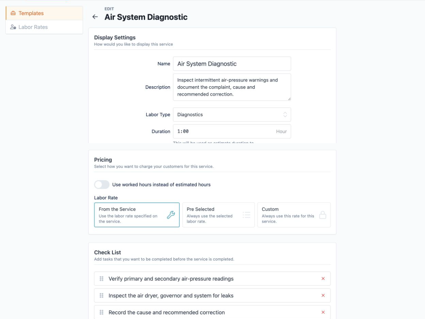Click the wrench icon on From the Service

(171, 215)
